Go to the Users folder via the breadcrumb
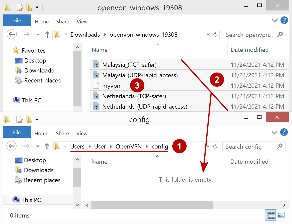Viewport: 292px width, 224px height. [x=77, y=147]
